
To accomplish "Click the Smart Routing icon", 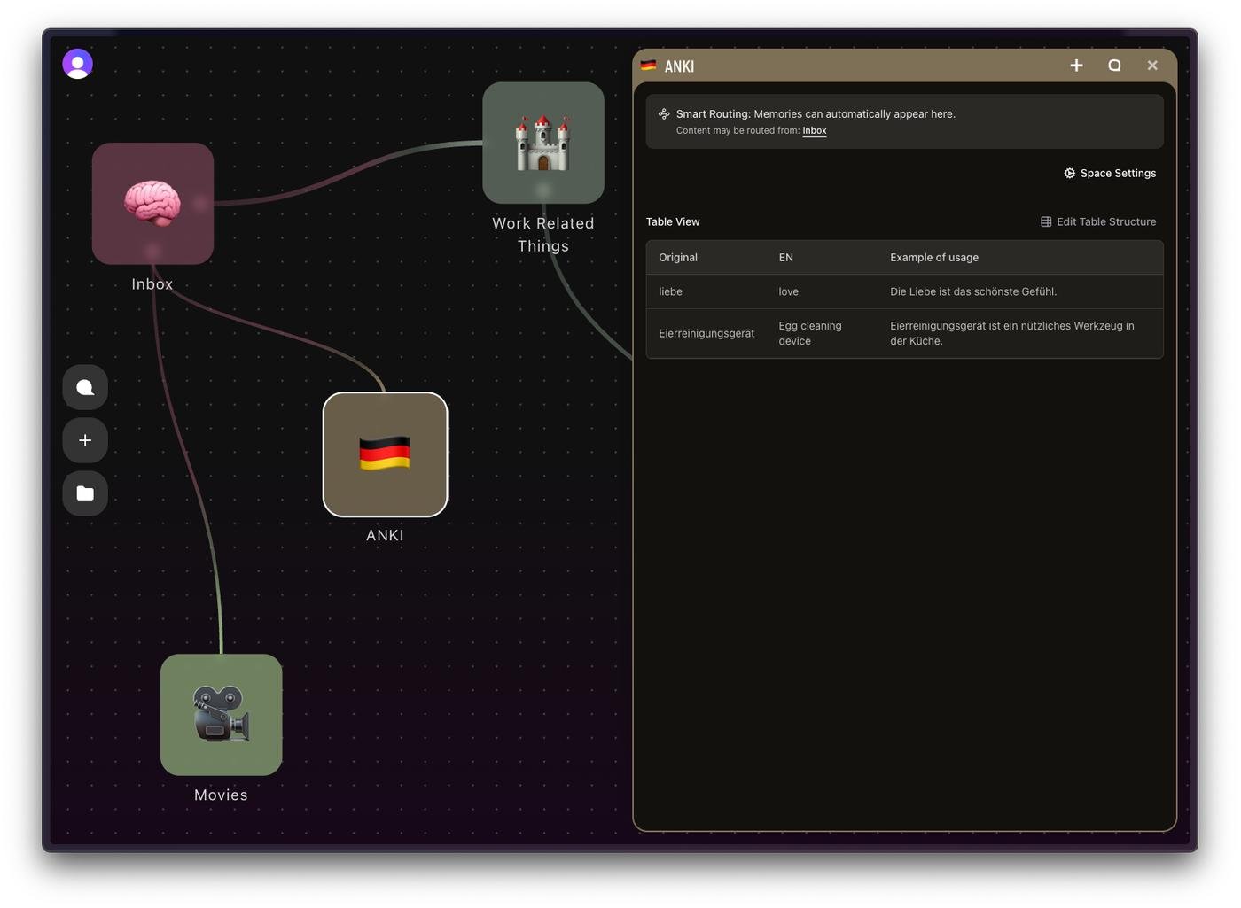I will tap(664, 113).
